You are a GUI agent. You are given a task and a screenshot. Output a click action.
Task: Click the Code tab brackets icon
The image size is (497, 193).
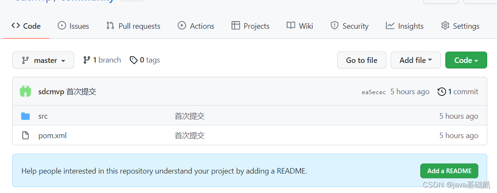click(x=16, y=26)
